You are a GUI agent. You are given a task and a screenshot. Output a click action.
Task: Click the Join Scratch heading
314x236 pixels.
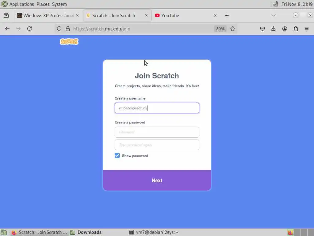point(157,76)
